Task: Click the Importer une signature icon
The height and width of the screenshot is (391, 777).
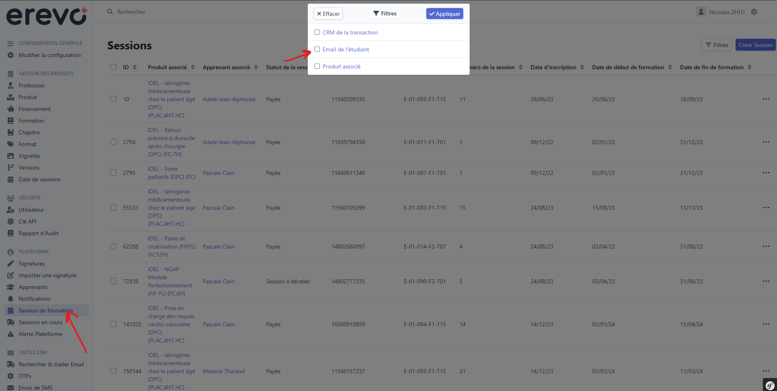Action: click(x=11, y=275)
